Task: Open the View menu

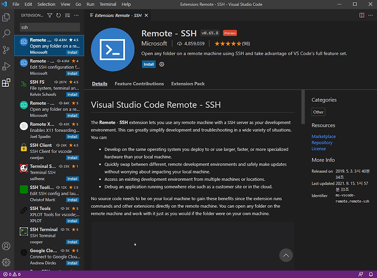Action: click(x=65, y=5)
